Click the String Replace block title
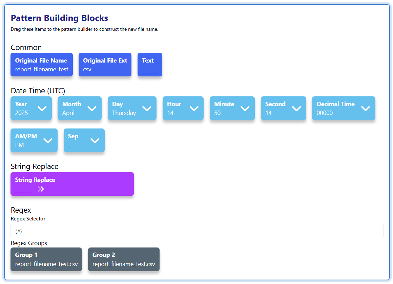 pos(35,180)
